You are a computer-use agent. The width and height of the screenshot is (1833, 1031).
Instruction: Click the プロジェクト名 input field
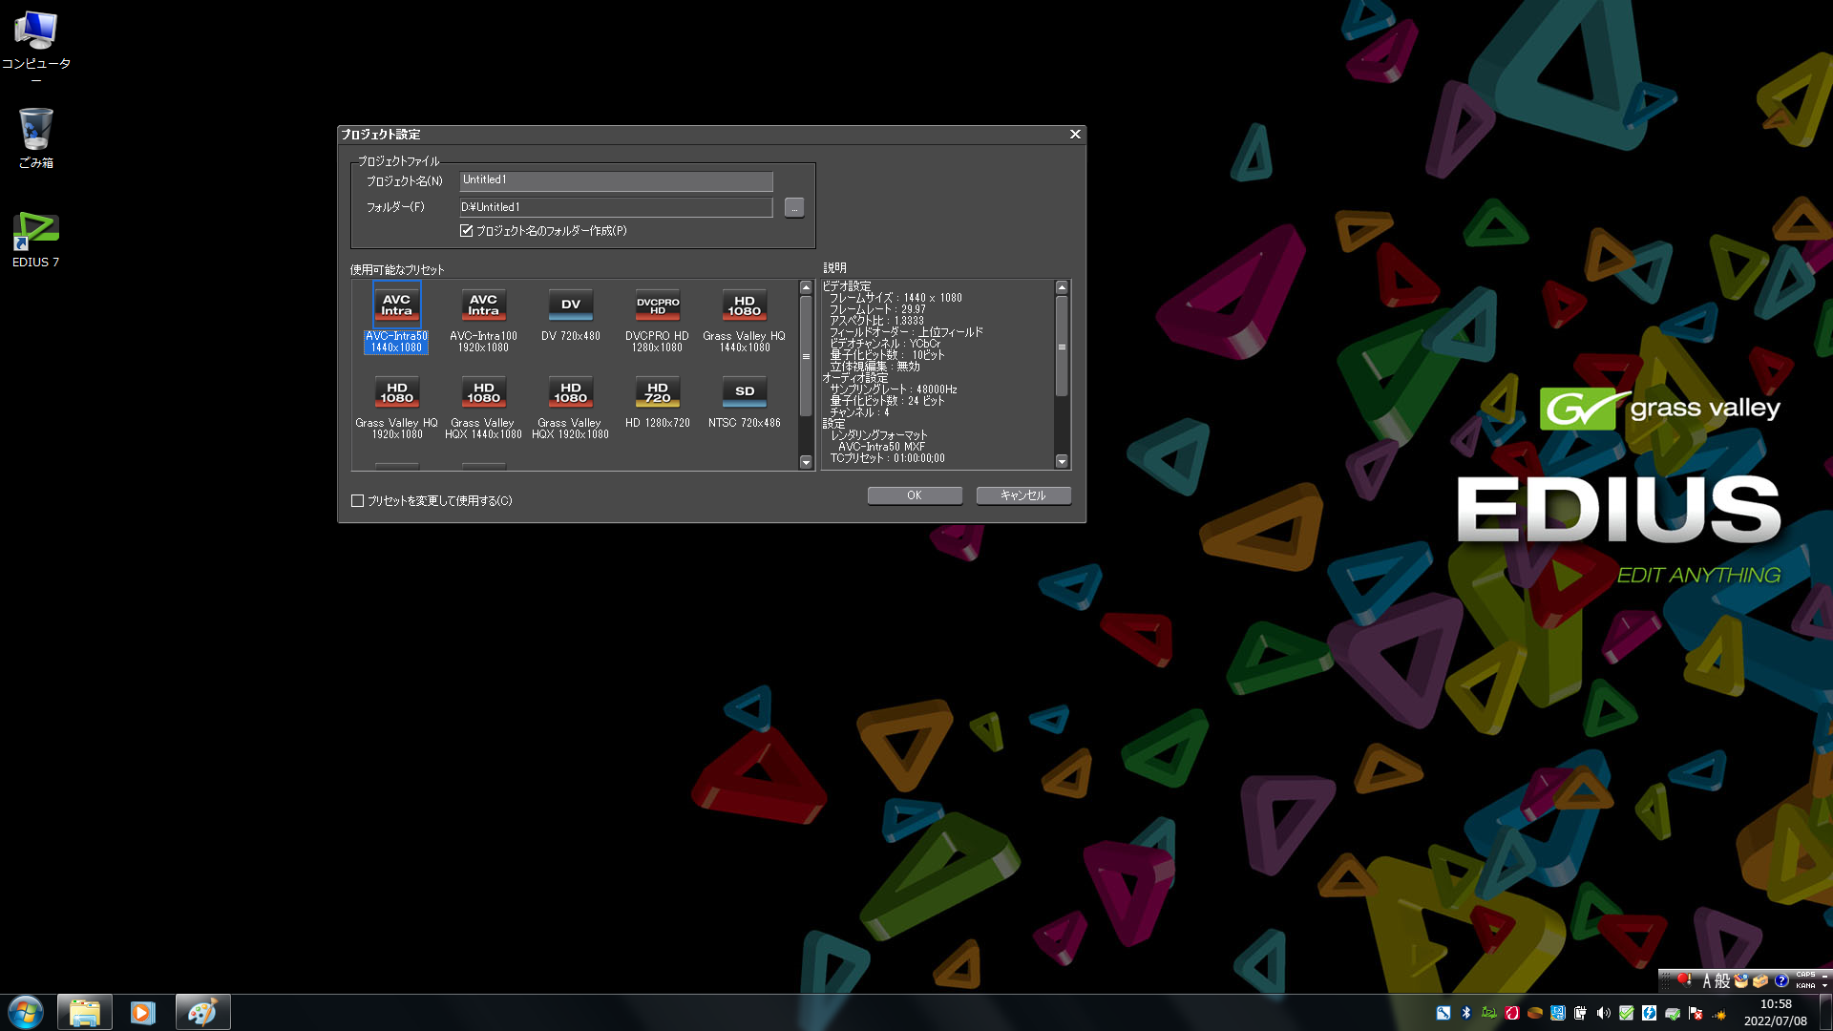(x=617, y=180)
